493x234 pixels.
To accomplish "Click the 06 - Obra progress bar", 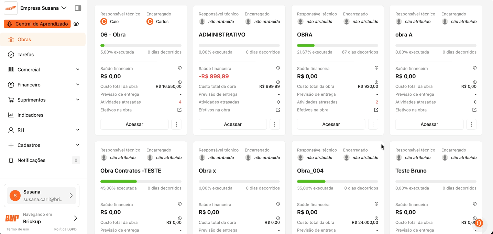I will (141, 45).
